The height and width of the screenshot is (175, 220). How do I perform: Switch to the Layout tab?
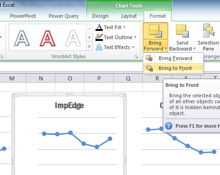tap(129, 16)
